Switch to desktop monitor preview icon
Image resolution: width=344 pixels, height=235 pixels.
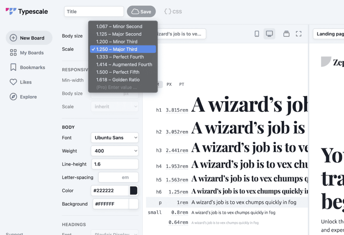[x=269, y=34]
